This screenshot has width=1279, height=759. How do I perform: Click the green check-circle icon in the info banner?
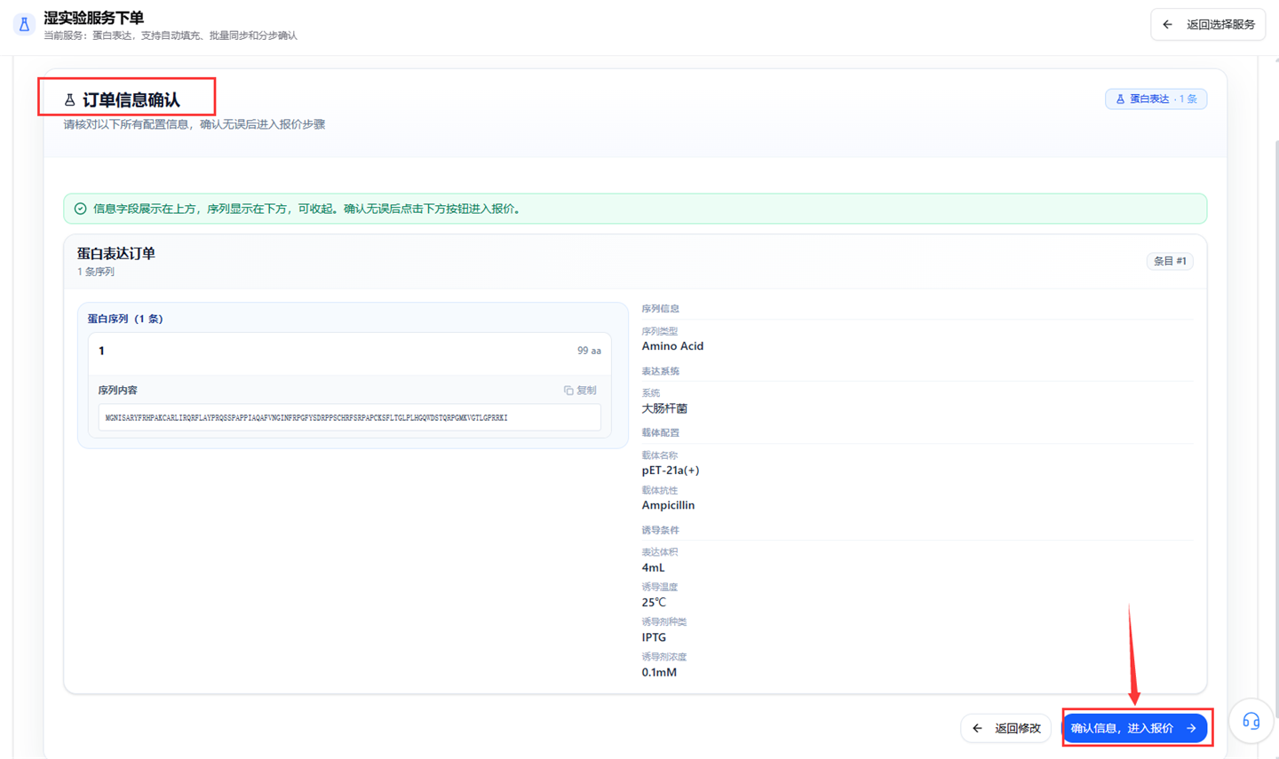81,209
